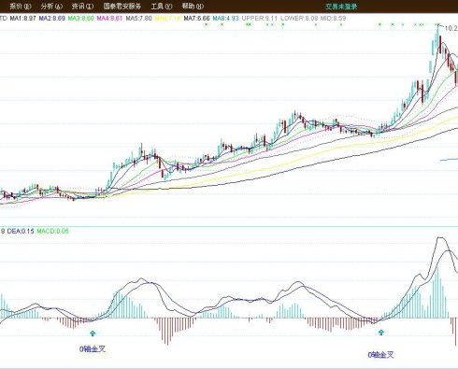Click the right 0轴金叉 annotation label
This screenshot has width=458, height=369.
point(380,355)
